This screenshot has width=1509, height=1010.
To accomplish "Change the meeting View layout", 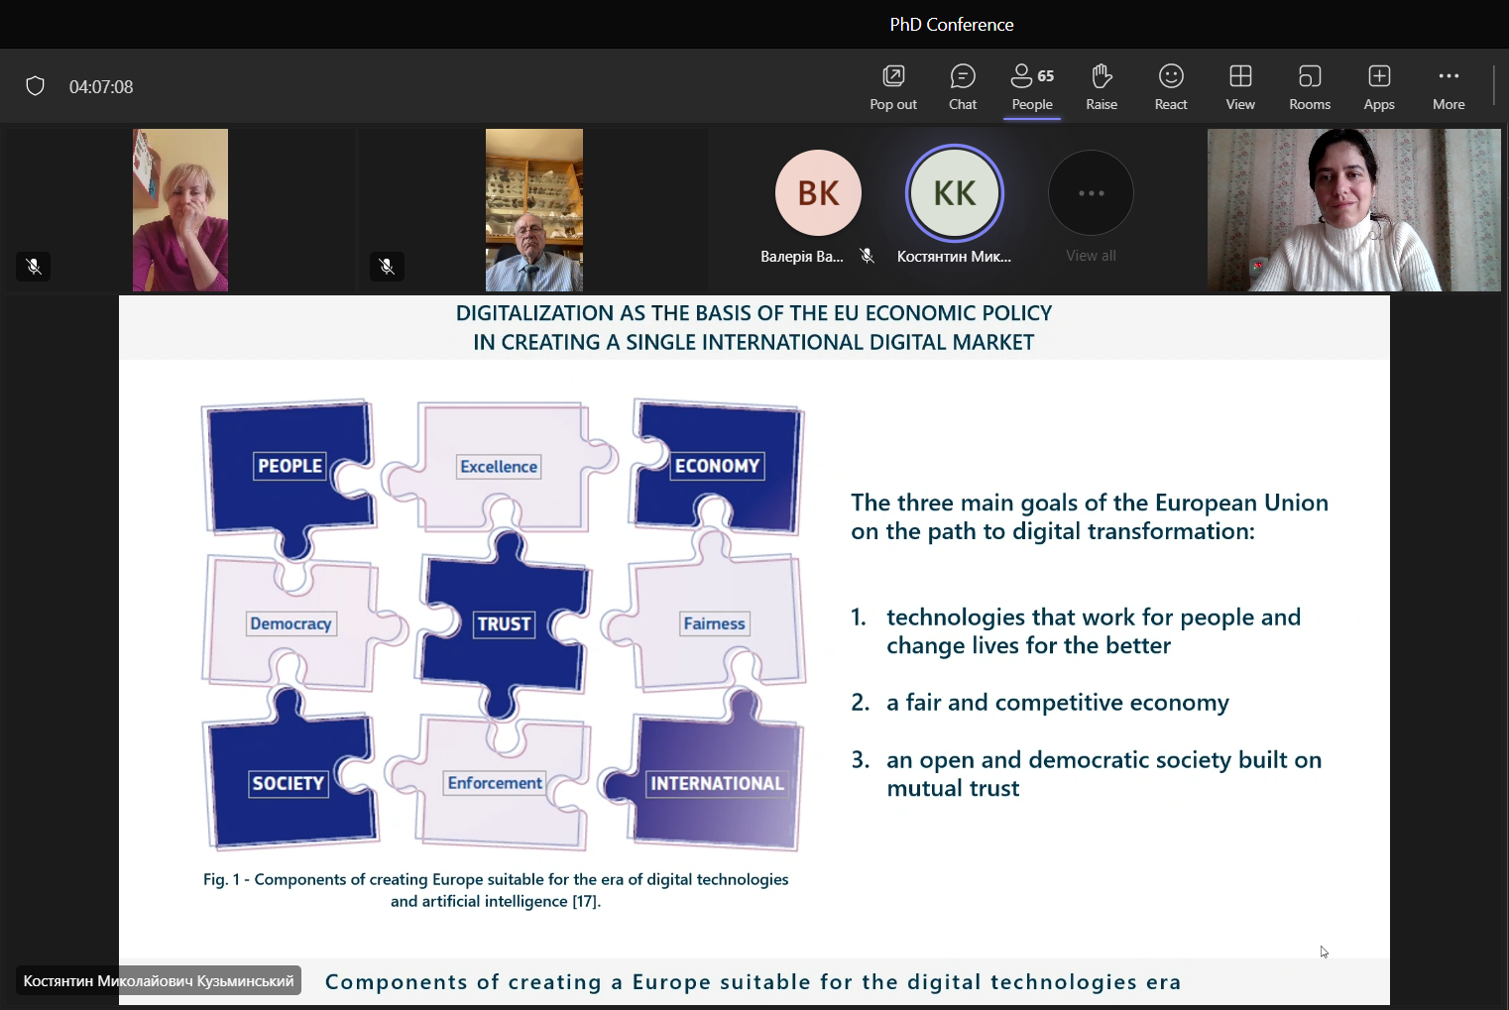I will [1239, 87].
